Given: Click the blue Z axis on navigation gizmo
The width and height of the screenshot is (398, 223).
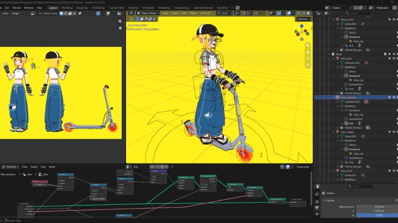Looking at the screenshot, I should point(302,26).
